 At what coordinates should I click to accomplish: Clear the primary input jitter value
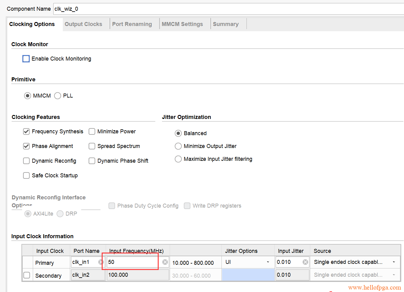pos(305,262)
